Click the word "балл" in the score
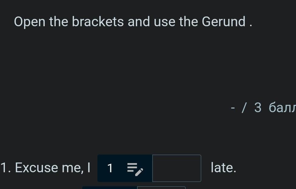Image resolution: width=296 pixels, height=189 pixels. [x=282, y=108]
